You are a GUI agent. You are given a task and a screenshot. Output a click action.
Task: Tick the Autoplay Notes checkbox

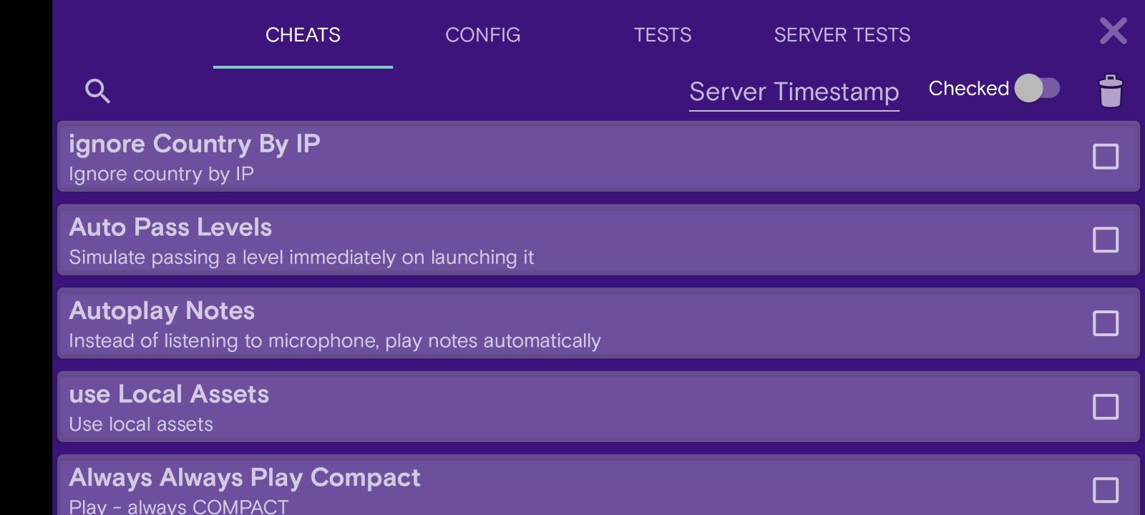(x=1105, y=323)
